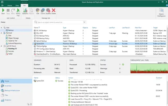The image size is (168, 106).
Task: Sort by Last Run column
Action: pos(112,28)
